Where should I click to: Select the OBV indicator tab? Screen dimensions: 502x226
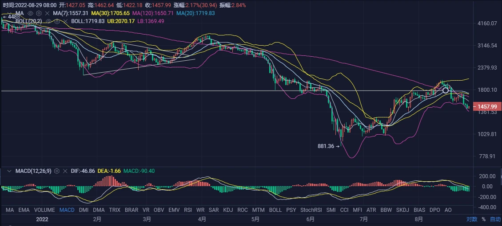pos(159,210)
